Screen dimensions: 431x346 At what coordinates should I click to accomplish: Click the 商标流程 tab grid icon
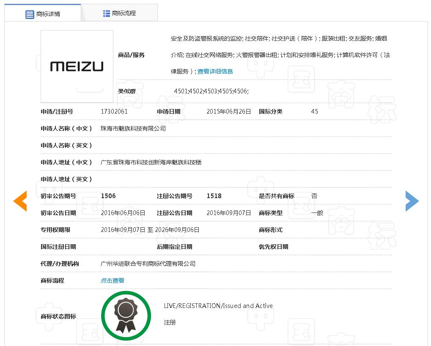pyautogui.click(x=107, y=14)
